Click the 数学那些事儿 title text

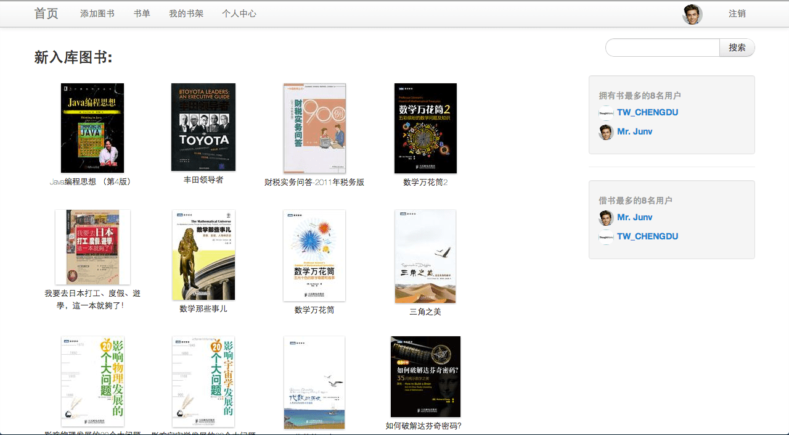tap(203, 309)
